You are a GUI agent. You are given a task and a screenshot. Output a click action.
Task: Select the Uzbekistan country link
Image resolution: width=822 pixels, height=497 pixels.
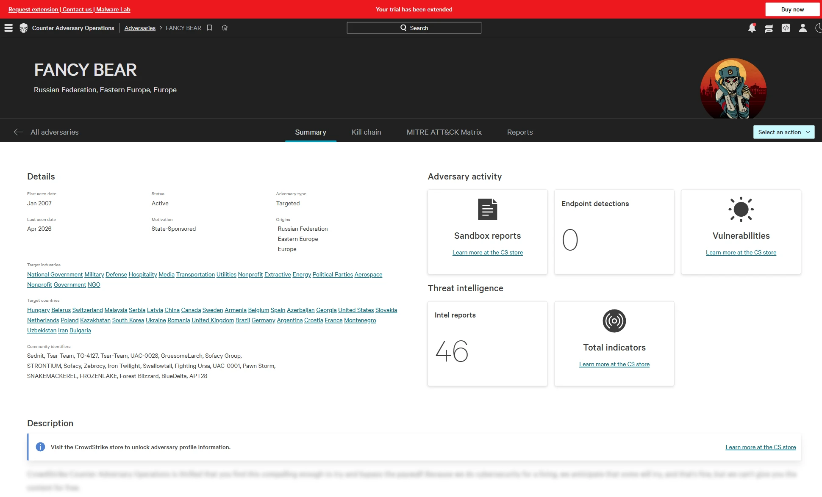pos(42,330)
